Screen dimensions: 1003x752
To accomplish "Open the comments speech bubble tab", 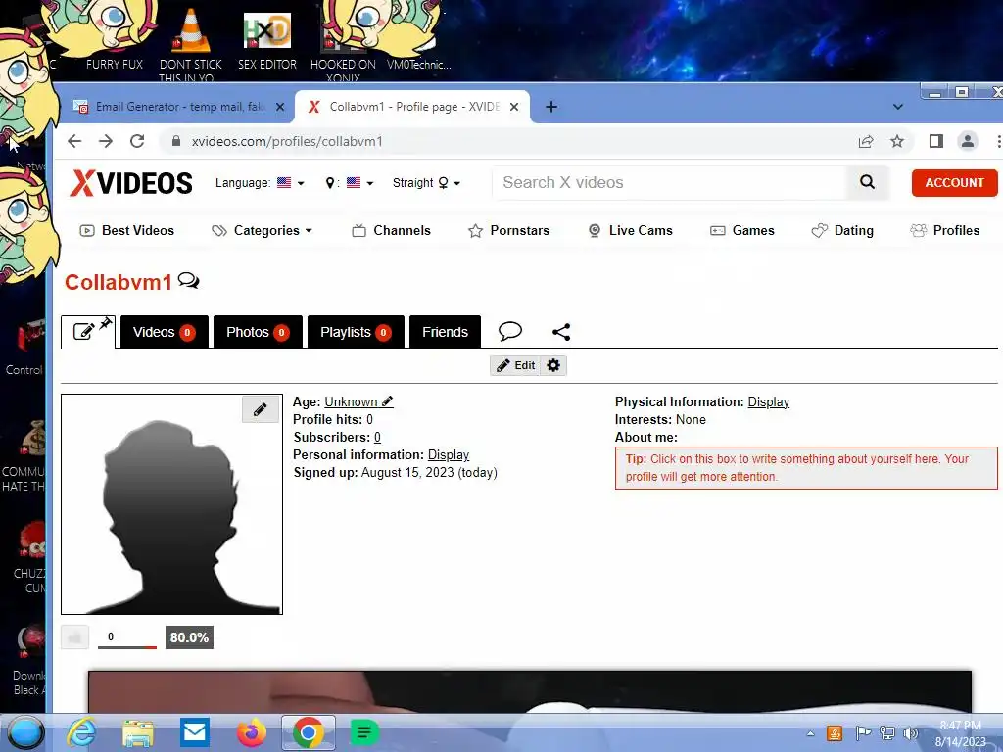I will pos(509,331).
